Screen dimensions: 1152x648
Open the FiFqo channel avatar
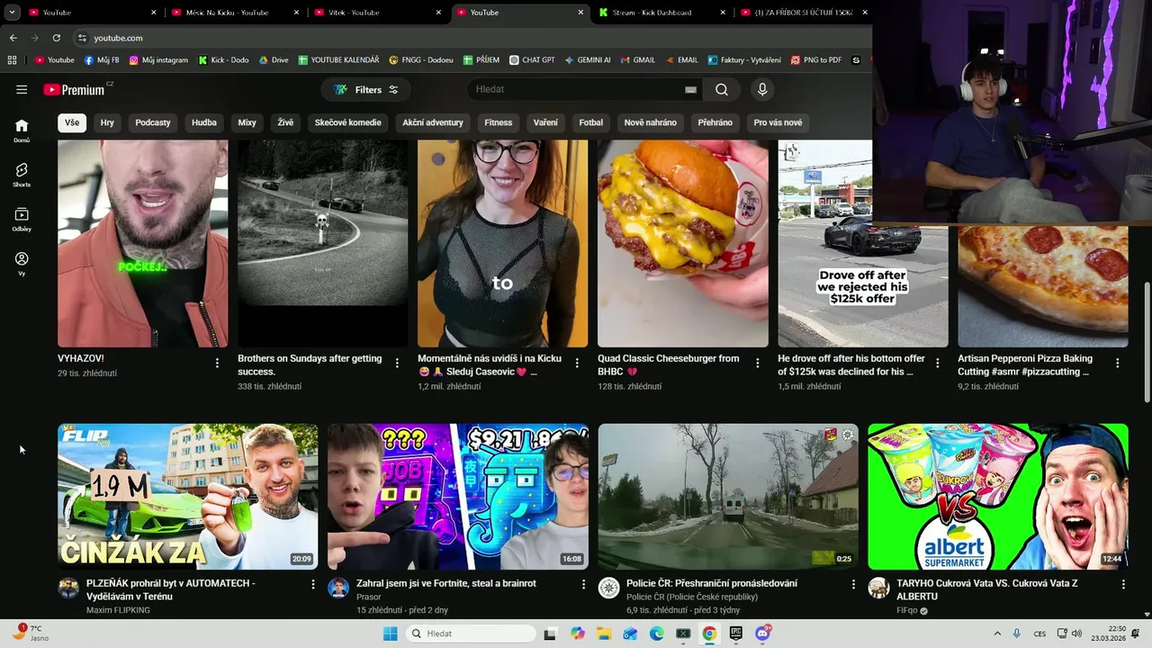tap(878, 588)
